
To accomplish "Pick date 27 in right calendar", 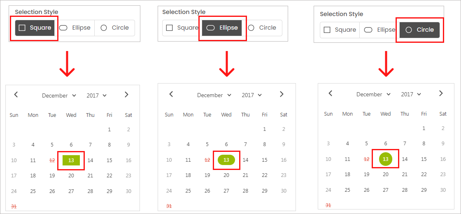I will click(x=386, y=190).
